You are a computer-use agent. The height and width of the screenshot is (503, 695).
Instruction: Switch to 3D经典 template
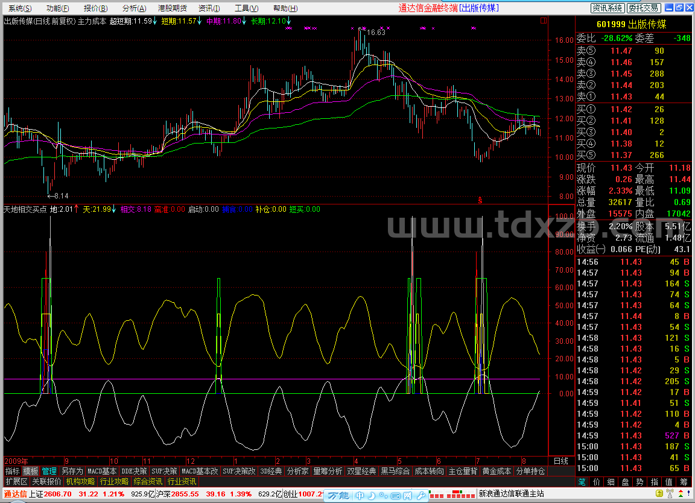pos(271,471)
